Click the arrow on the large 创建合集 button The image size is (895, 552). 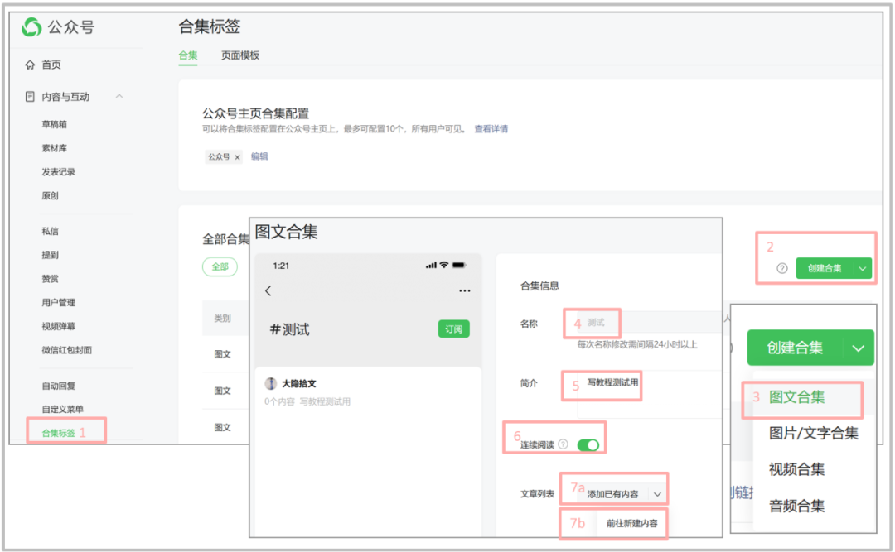[x=859, y=348]
